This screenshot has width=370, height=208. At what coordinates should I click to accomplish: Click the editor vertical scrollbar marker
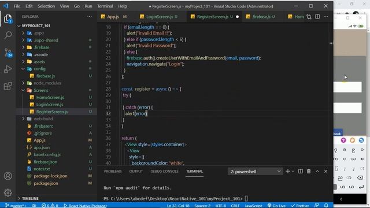331,43
